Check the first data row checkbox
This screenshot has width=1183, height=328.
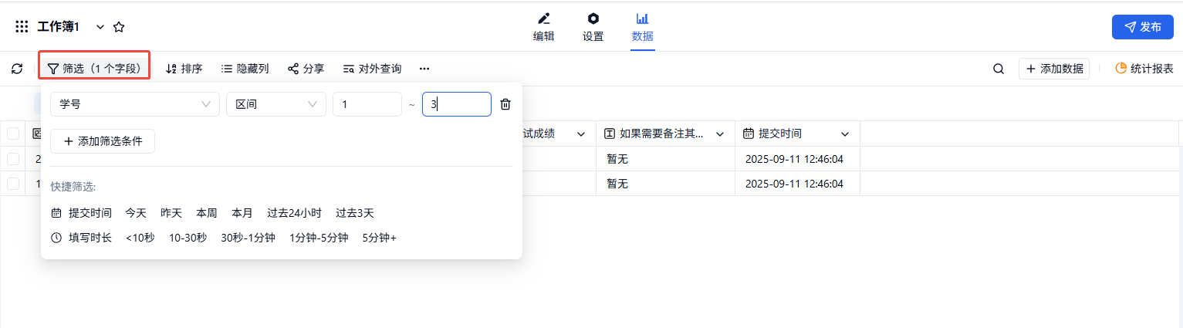[13, 159]
